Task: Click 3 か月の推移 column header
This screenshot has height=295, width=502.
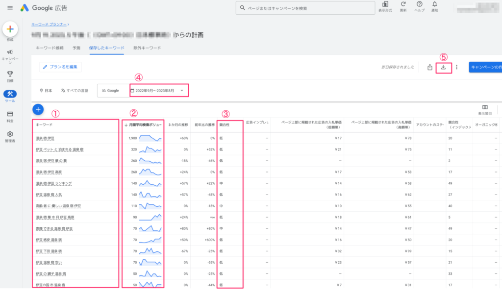Action: pos(178,125)
